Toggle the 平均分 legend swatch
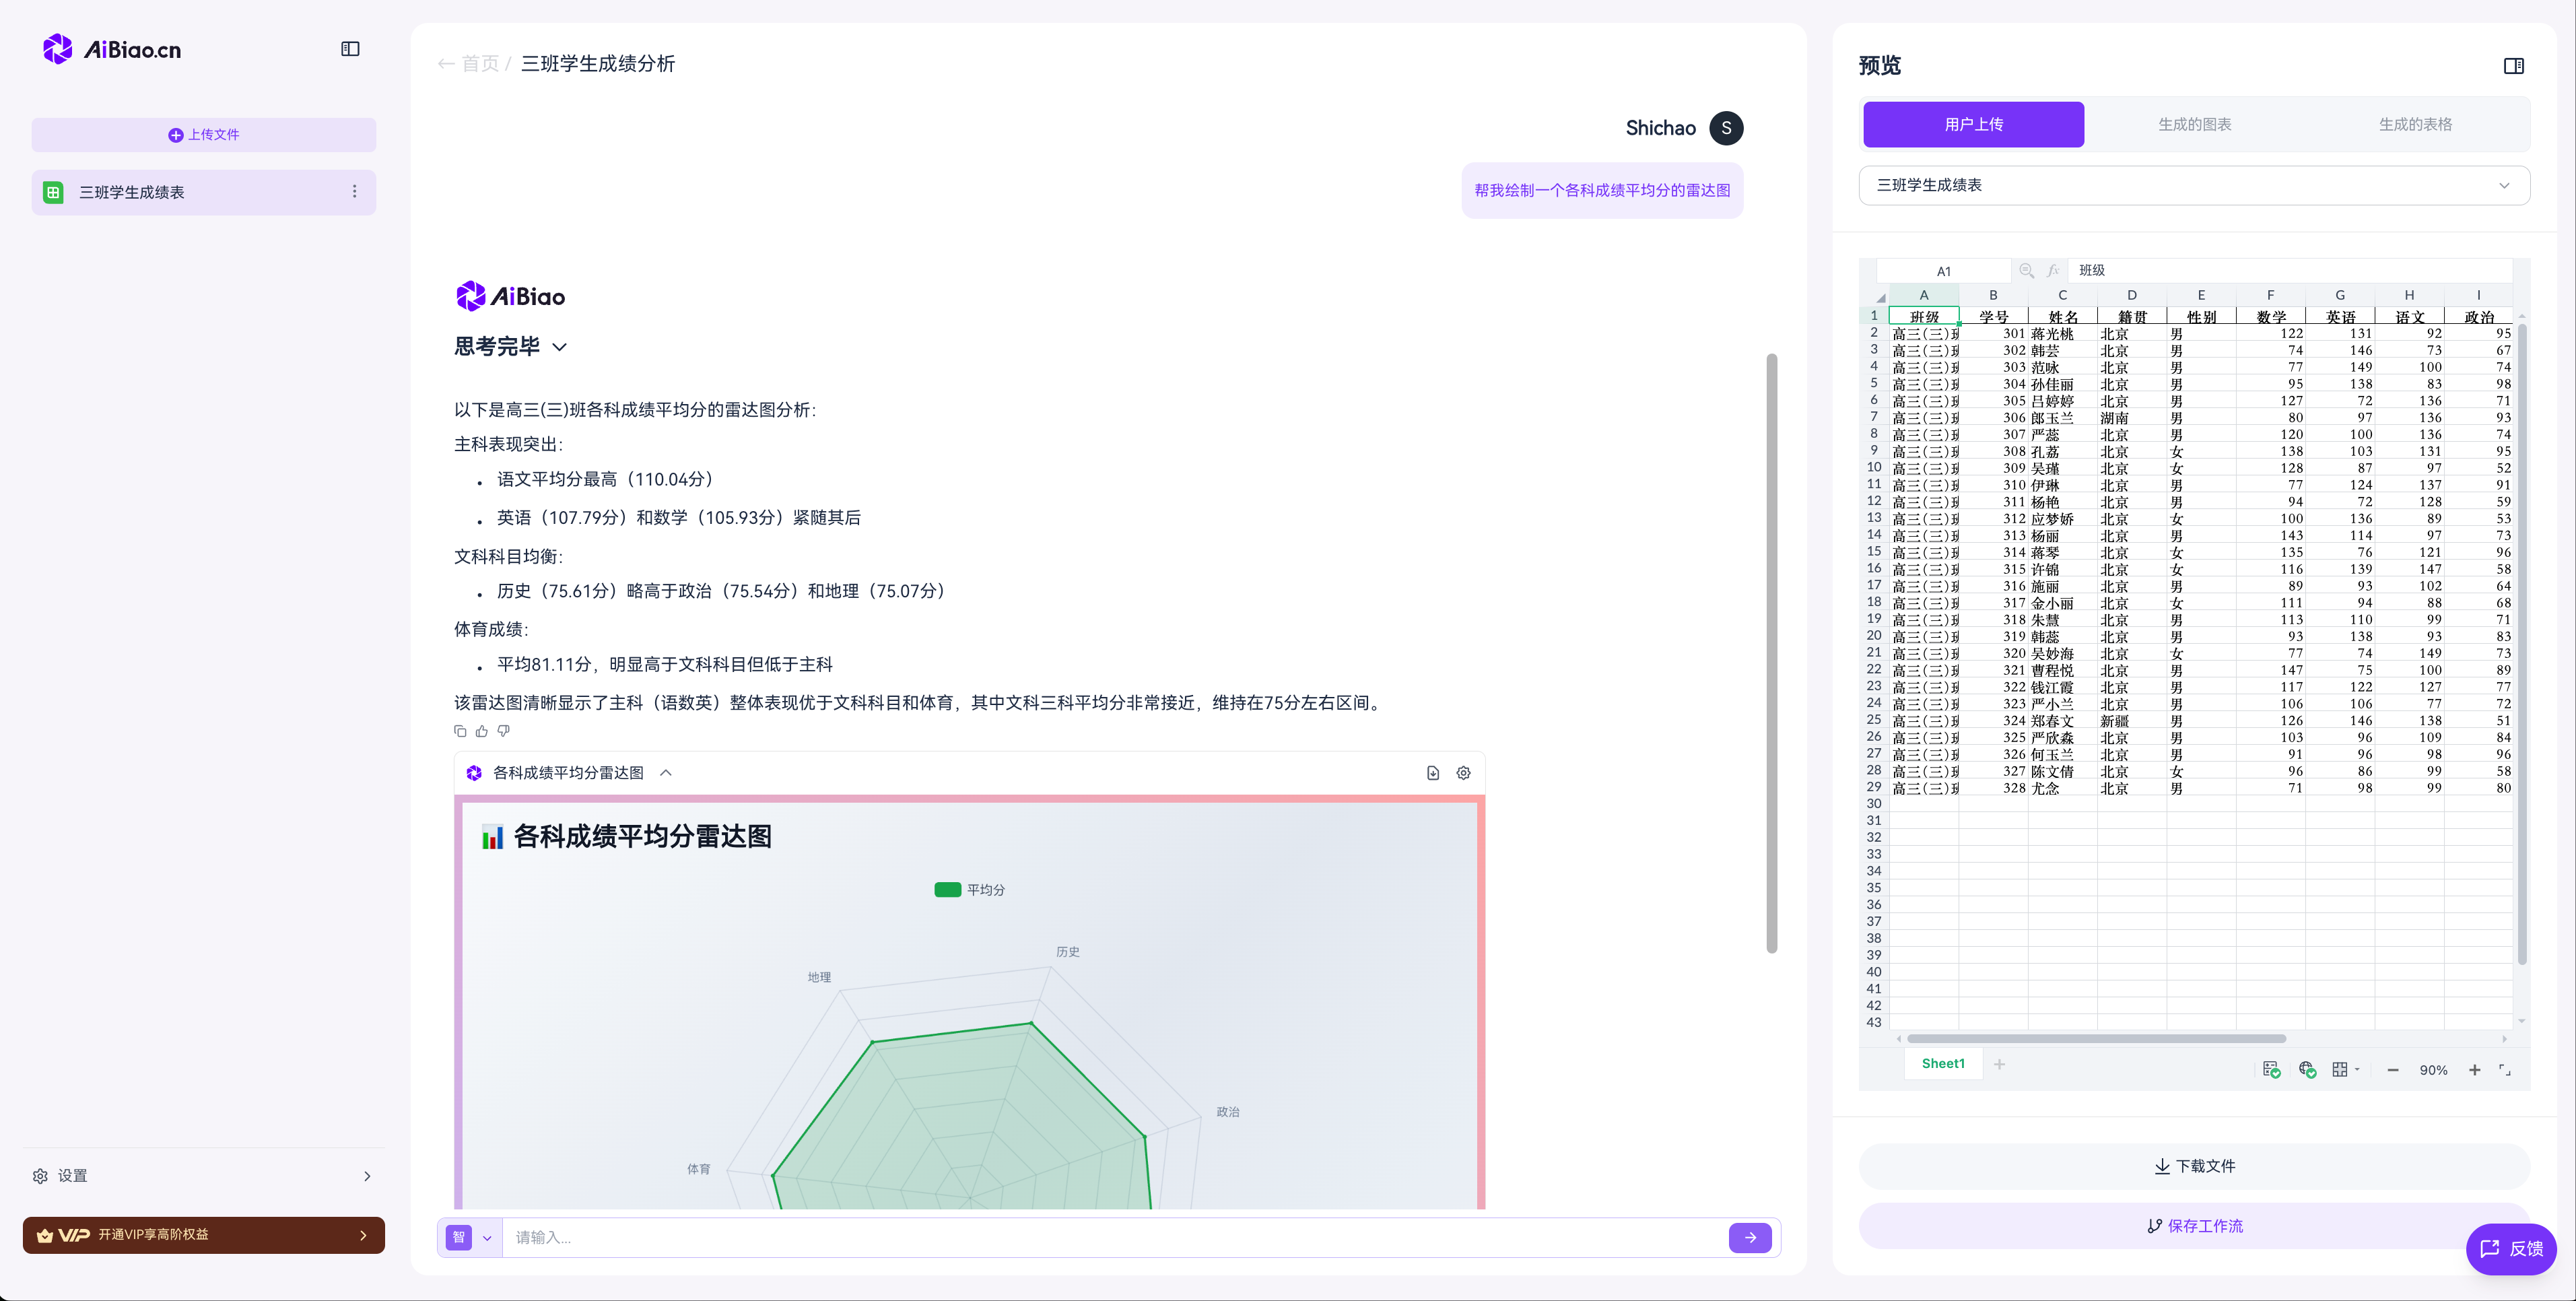 tap(947, 890)
